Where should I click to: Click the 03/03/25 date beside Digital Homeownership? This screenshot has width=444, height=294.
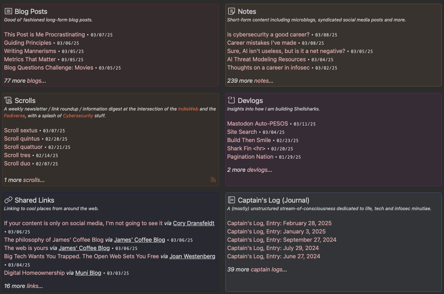click(118, 273)
